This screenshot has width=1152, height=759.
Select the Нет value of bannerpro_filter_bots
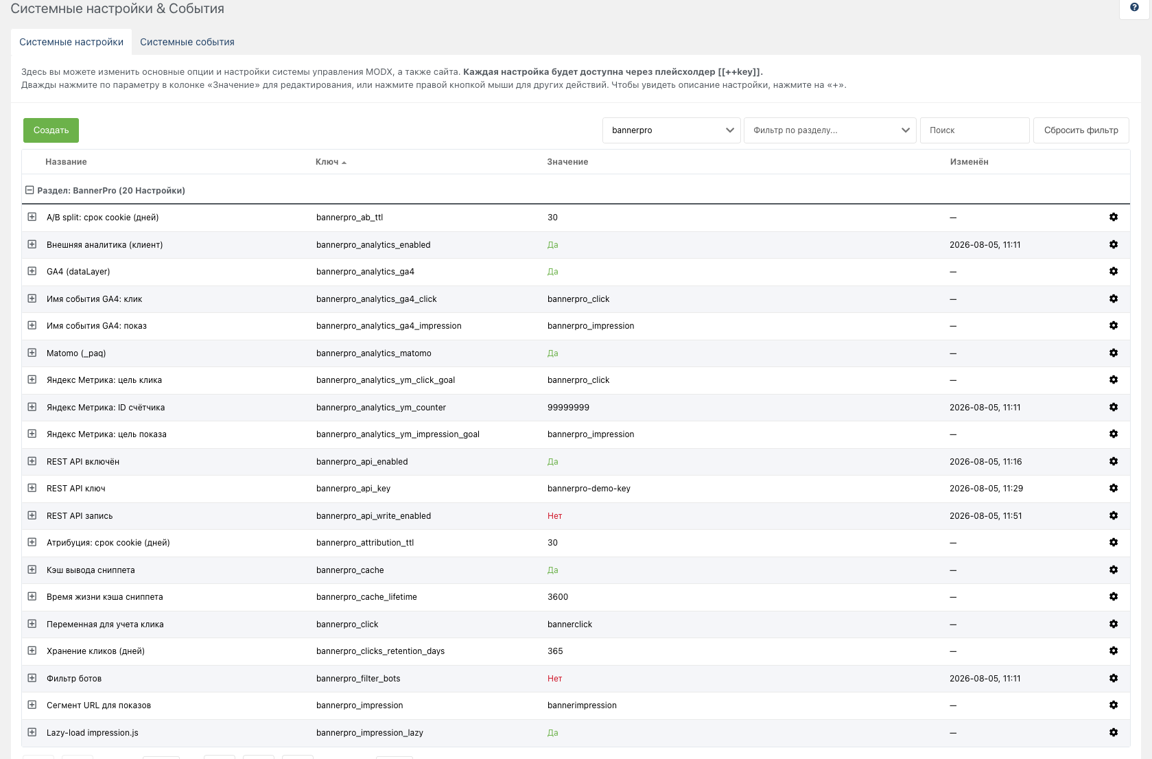[554, 679]
